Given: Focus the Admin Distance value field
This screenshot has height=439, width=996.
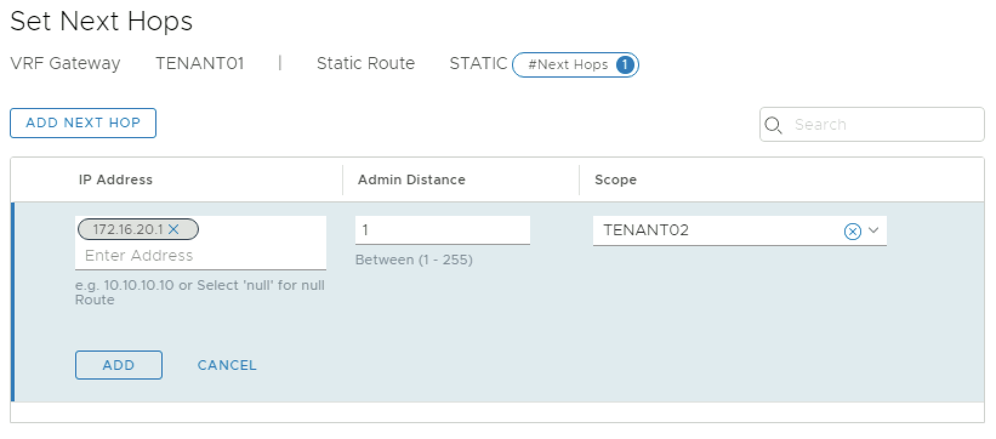Looking at the screenshot, I should click(x=442, y=230).
